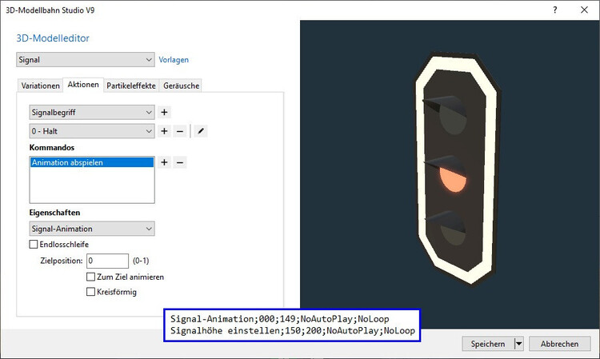
Task: Click the Abbrechen button
Action: pos(559,344)
